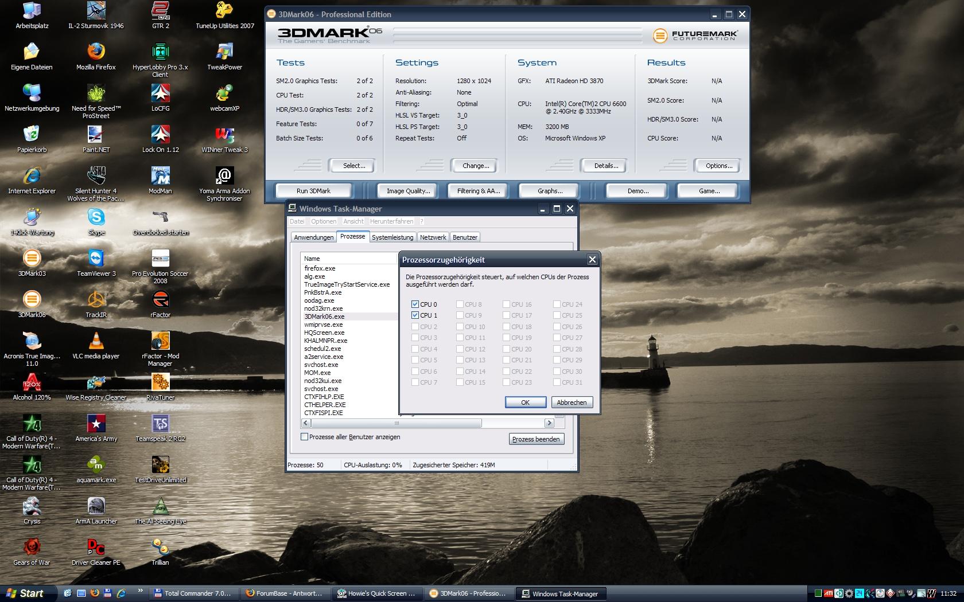This screenshot has width=964, height=602.
Task: Confirm processor affinity with OK
Action: pos(525,402)
